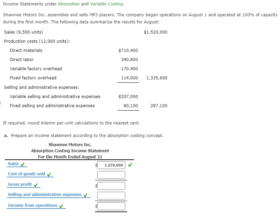The width and height of the screenshot is (280, 216).
Task: Click the Sales (9,500 units) row label
Action: click(x=24, y=32)
